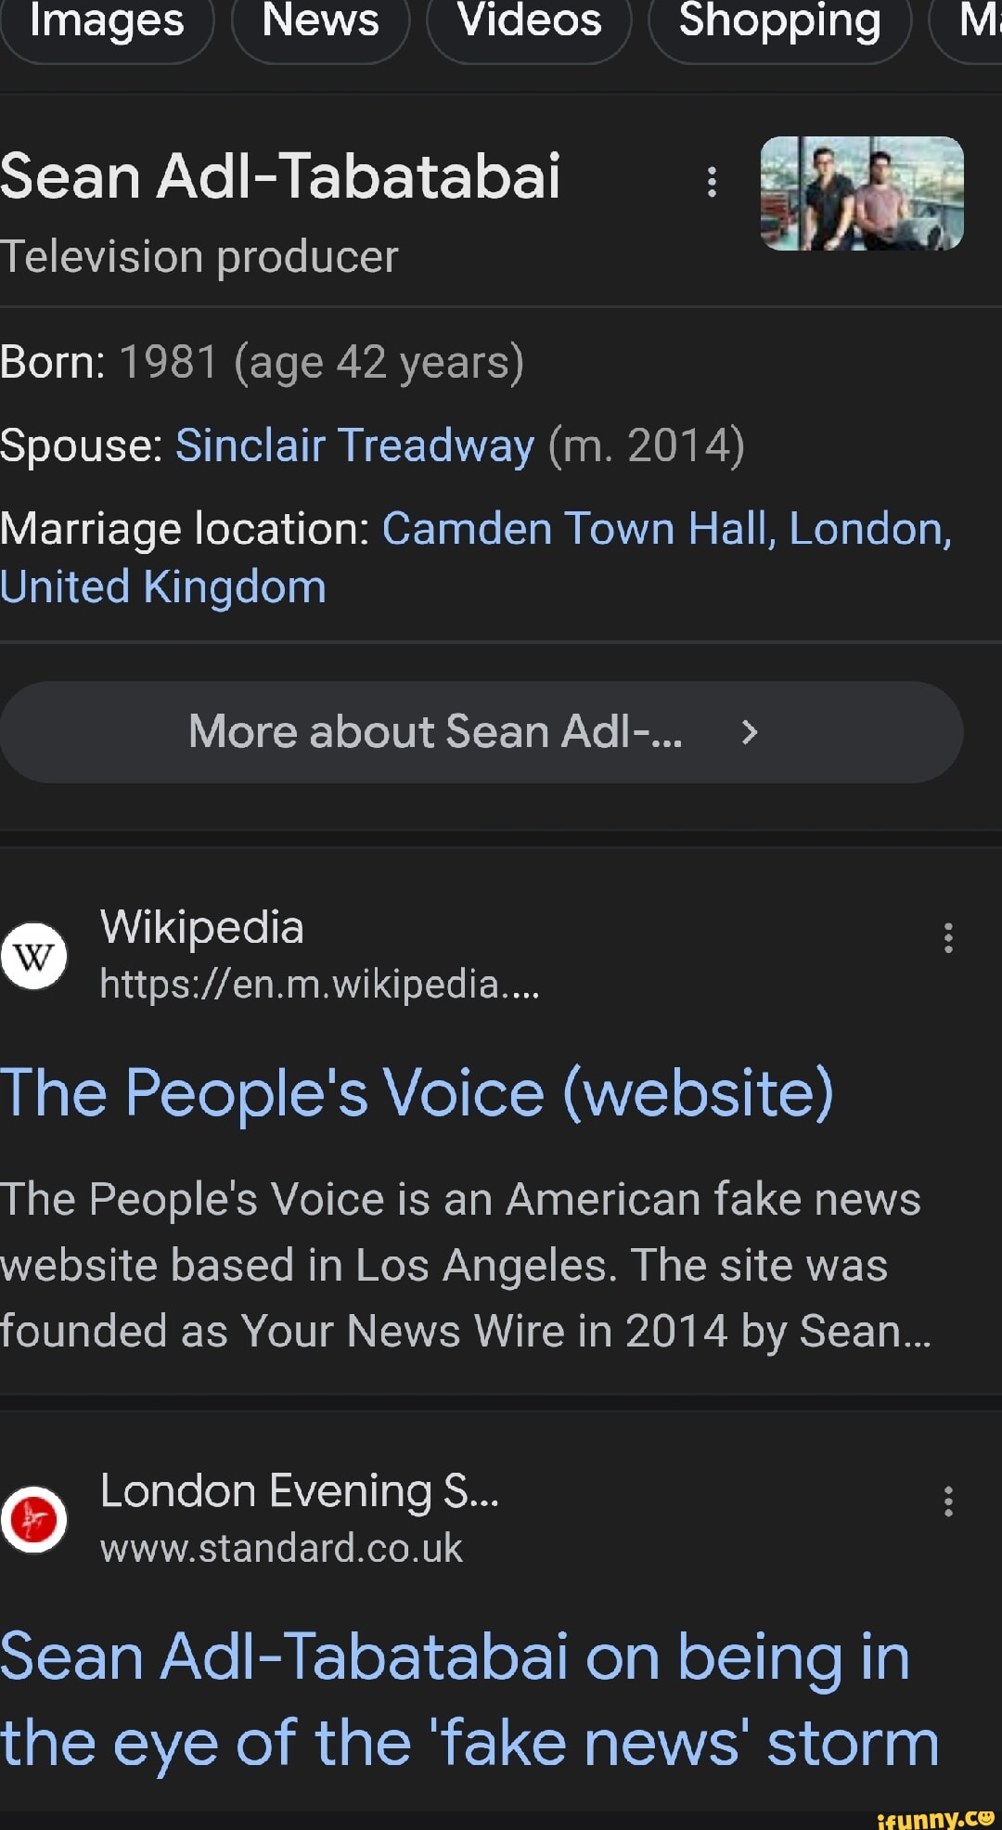Open the Sinclair Treadway spouse link
The image size is (1002, 1830).
coord(354,445)
